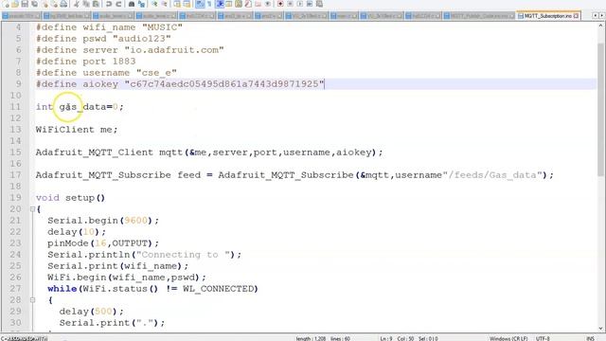Start macro recording with the red record icon
This screenshot has width=606, height=341.
280,4
